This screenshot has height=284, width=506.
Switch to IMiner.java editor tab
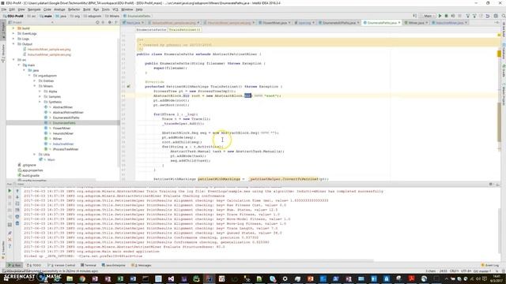click(417, 23)
